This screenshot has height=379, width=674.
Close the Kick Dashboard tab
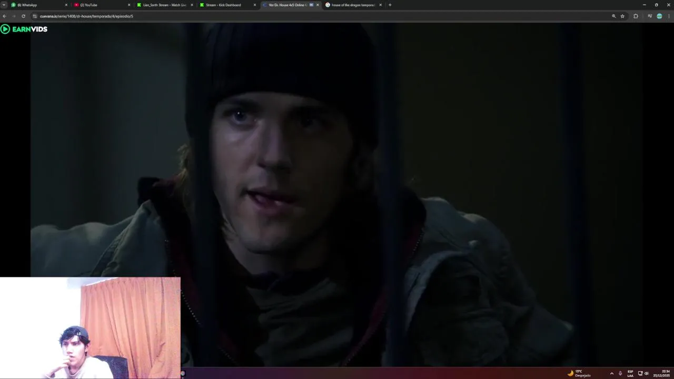pos(255,5)
